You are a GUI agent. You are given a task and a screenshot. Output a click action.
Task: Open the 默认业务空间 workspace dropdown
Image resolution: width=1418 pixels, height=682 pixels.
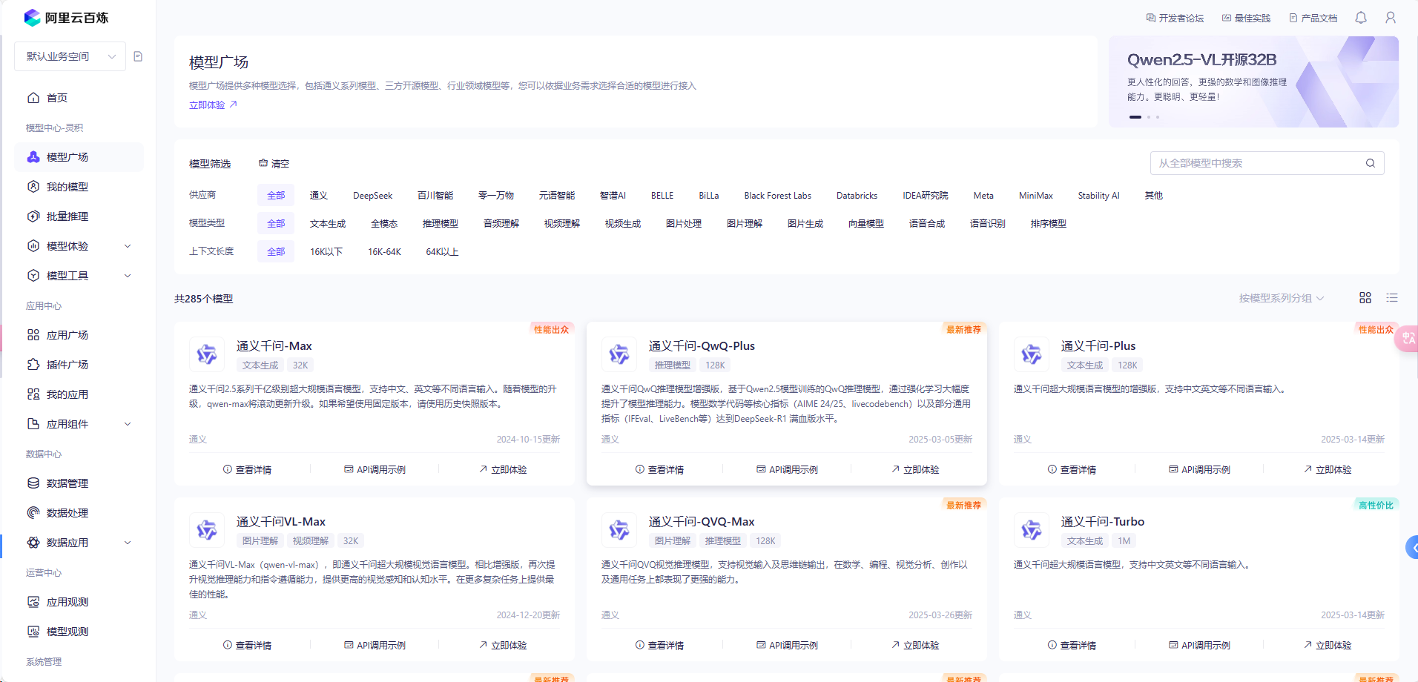tap(70, 56)
